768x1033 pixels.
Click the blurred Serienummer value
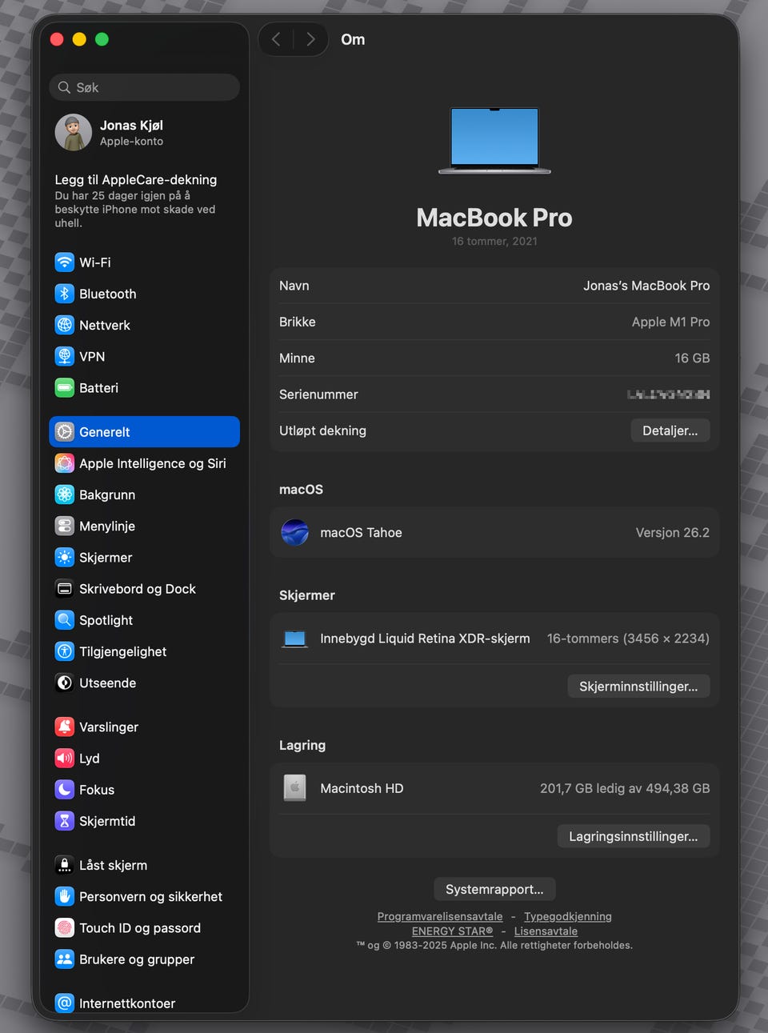click(x=669, y=394)
